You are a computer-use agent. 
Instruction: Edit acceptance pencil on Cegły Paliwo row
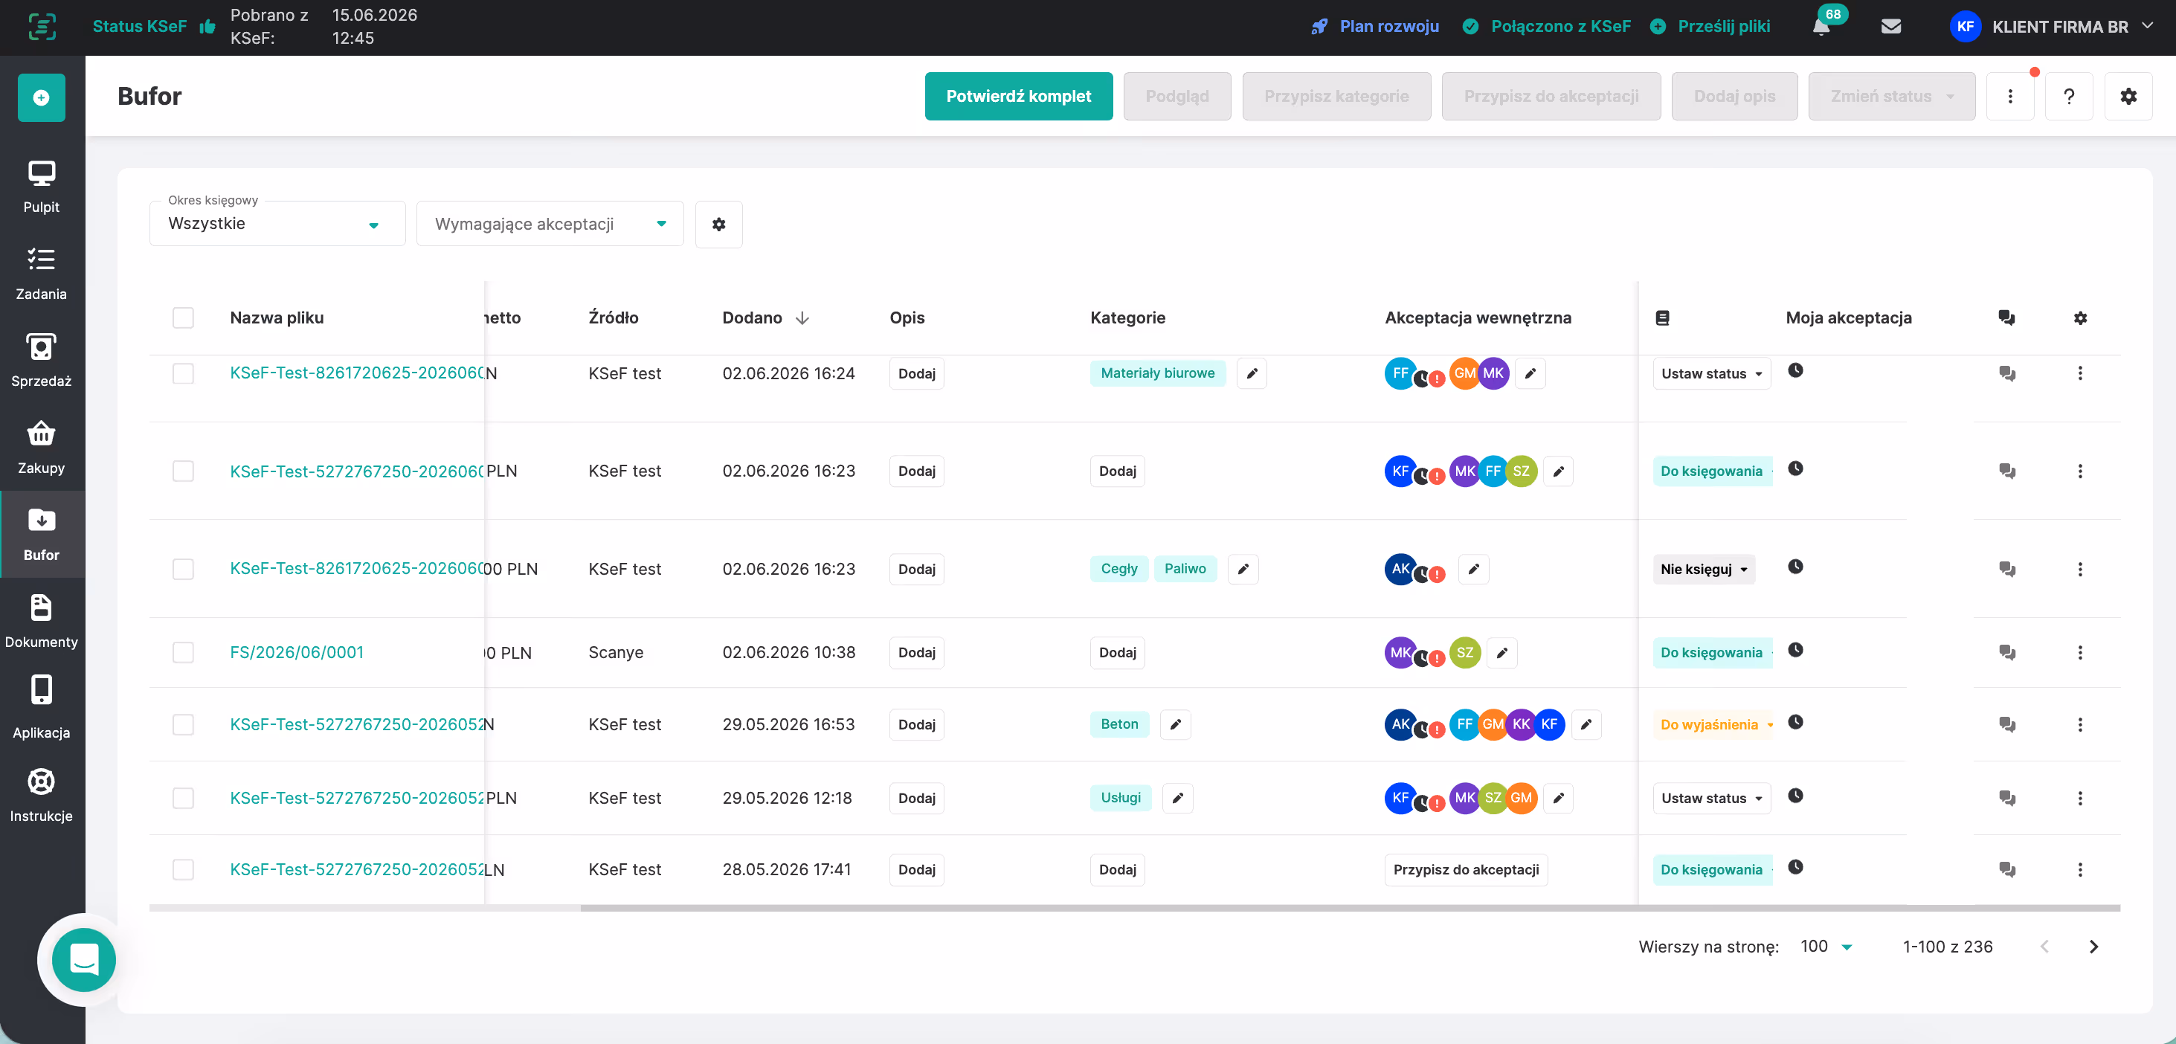click(x=1473, y=570)
